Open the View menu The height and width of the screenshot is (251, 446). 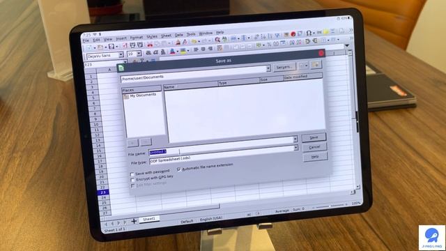108,39
